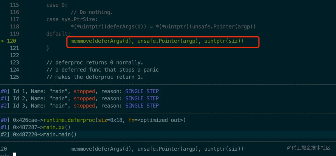Screen dimensions: 336x156
Task: Click the 'stopped' status on thread #2
Action: [84, 106]
